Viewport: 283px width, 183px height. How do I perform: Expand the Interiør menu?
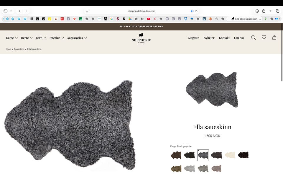click(57, 38)
